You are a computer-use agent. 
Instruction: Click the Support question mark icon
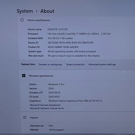coord(25,117)
